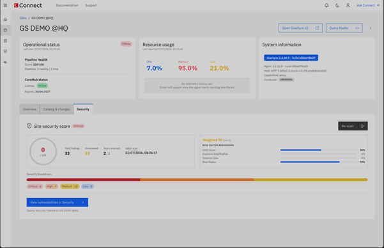Click the Weighted 50 heading

tap(212, 140)
